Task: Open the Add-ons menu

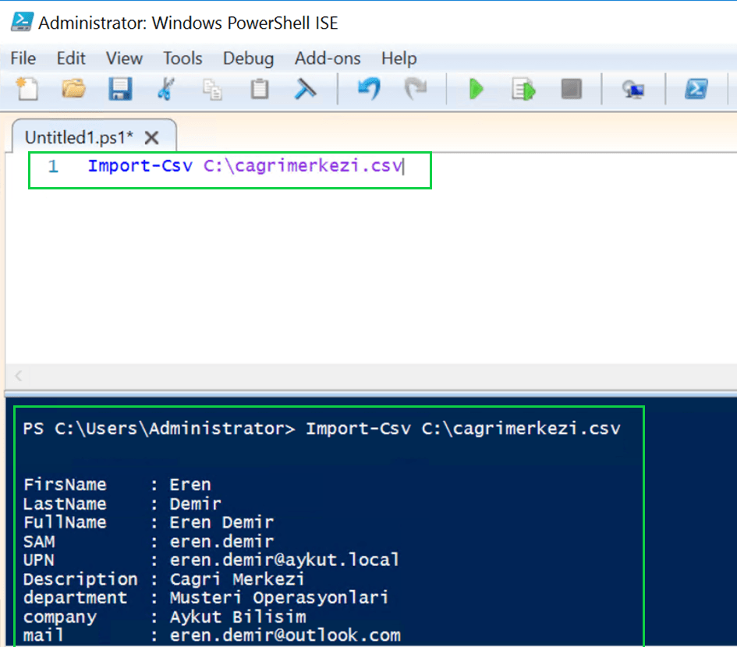Action: click(328, 58)
